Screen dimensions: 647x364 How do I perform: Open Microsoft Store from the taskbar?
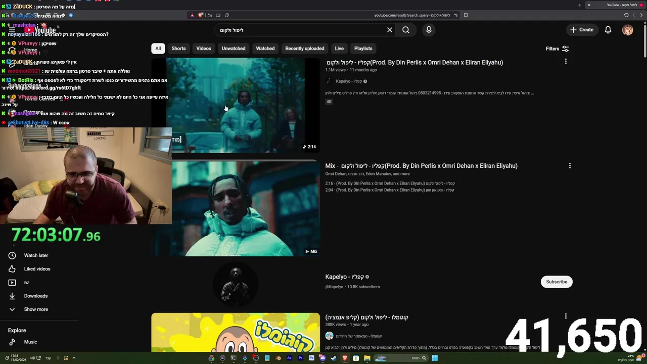(x=356, y=358)
